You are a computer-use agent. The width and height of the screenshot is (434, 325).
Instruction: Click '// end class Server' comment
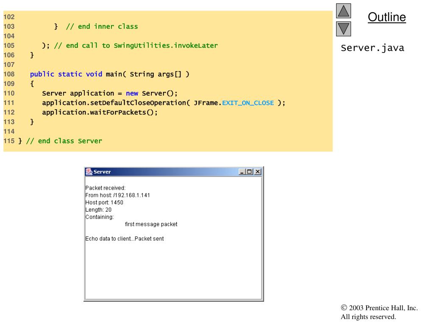pos(64,141)
